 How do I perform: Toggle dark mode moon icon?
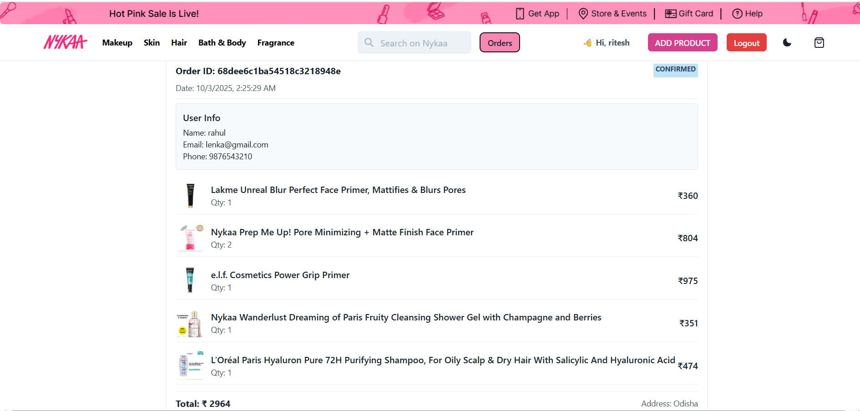[787, 42]
